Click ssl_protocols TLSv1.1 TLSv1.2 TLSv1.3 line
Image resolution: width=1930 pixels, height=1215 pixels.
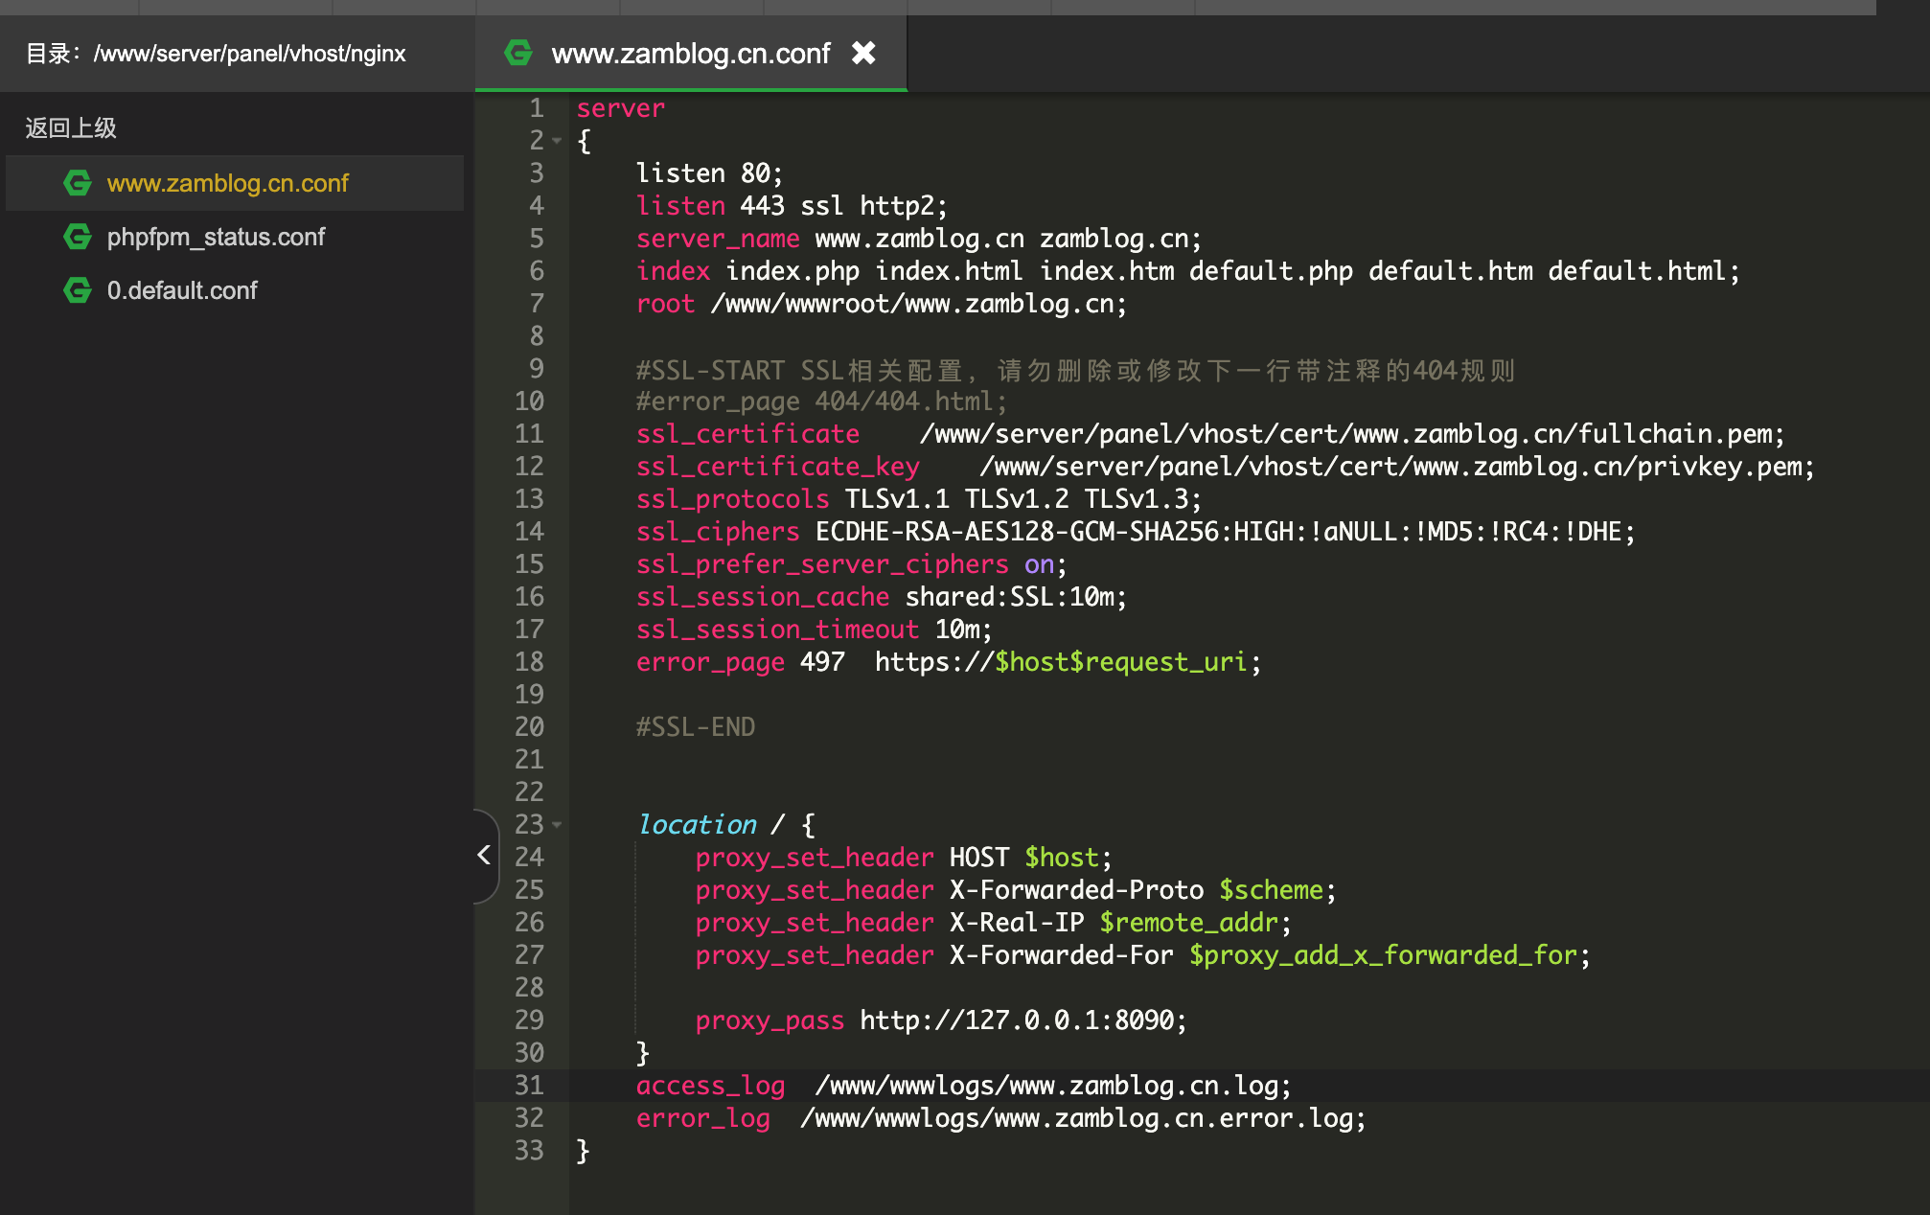pos(918,499)
